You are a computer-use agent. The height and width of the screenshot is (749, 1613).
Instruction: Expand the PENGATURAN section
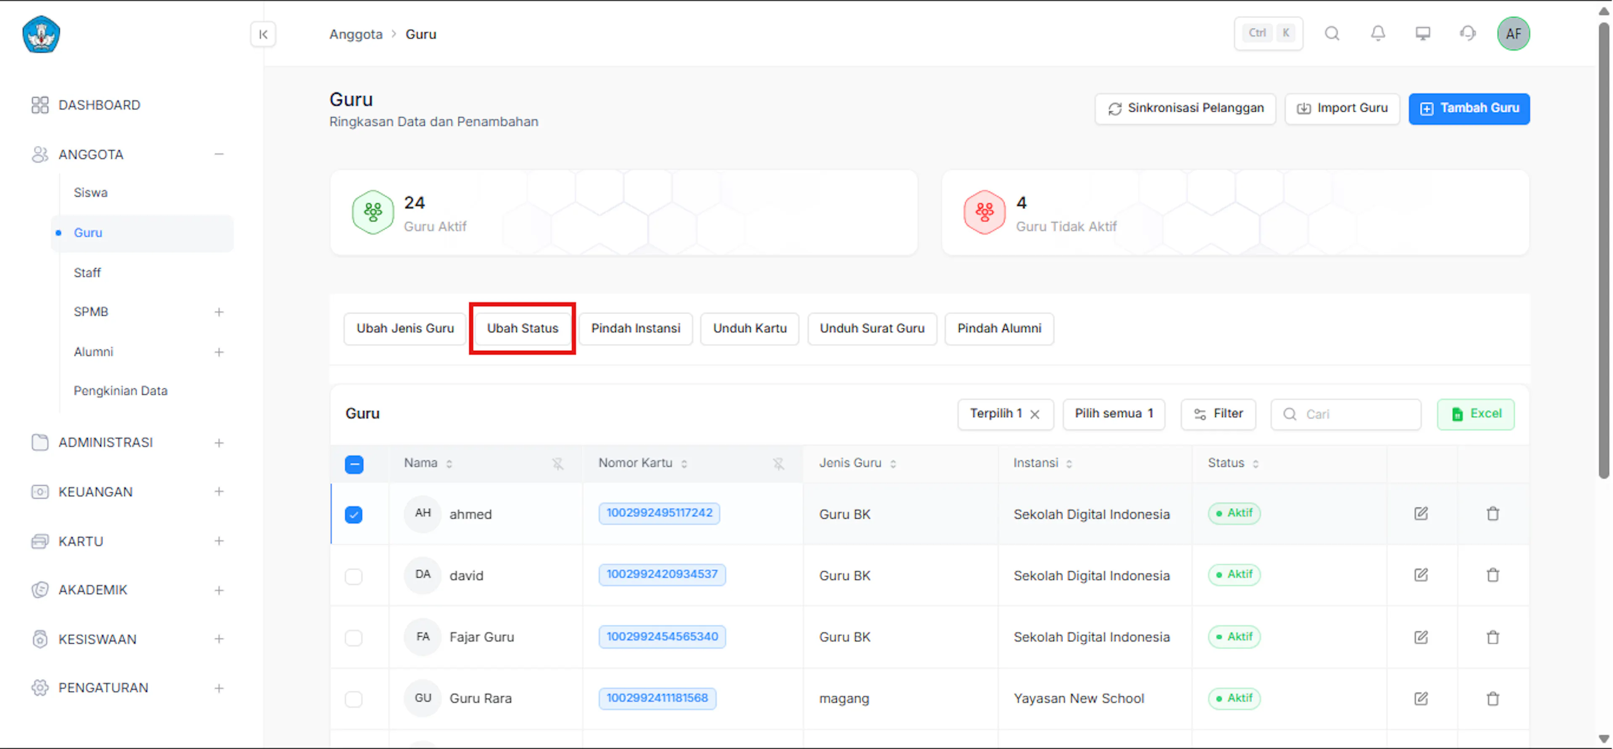coord(218,688)
